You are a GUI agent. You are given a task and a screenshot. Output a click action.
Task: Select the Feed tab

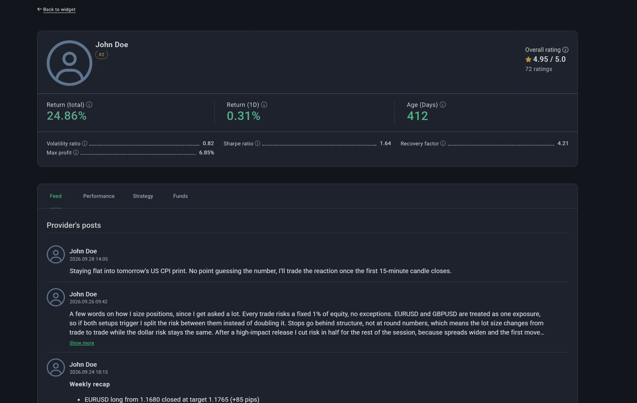[x=56, y=196]
